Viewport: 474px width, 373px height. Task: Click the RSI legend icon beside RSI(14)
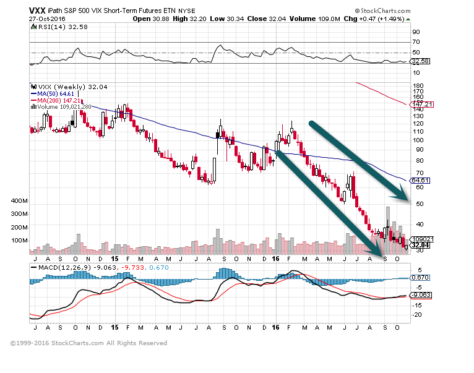pos(34,27)
